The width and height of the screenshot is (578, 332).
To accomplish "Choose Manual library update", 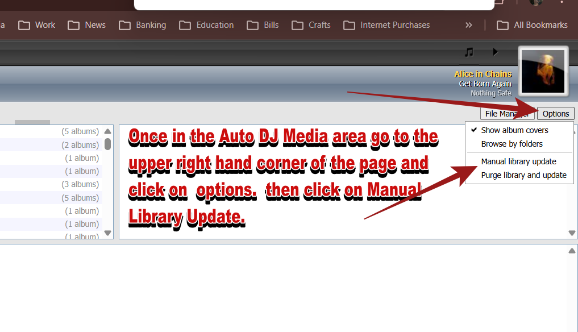I will (x=519, y=161).
